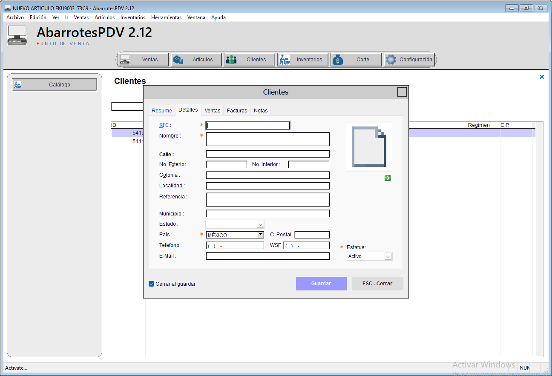Focus the RFC input field
552x376 pixels.
point(248,126)
